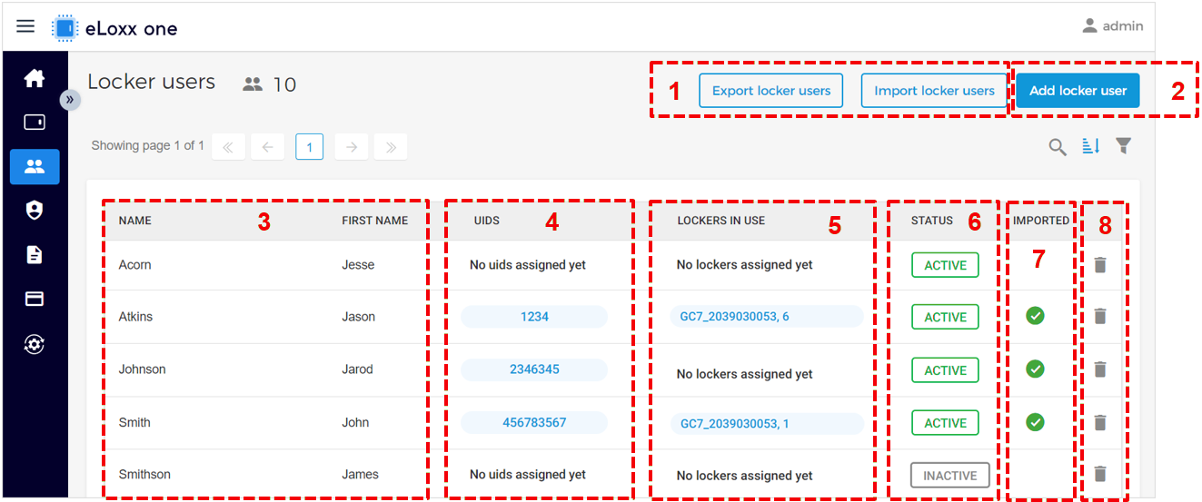Go to the first page

coord(228,147)
